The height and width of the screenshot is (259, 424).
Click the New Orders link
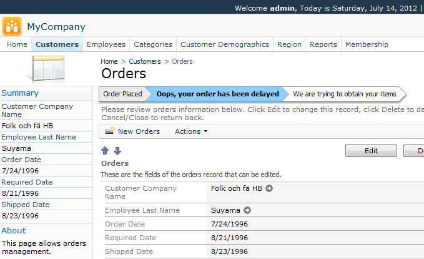(x=139, y=131)
